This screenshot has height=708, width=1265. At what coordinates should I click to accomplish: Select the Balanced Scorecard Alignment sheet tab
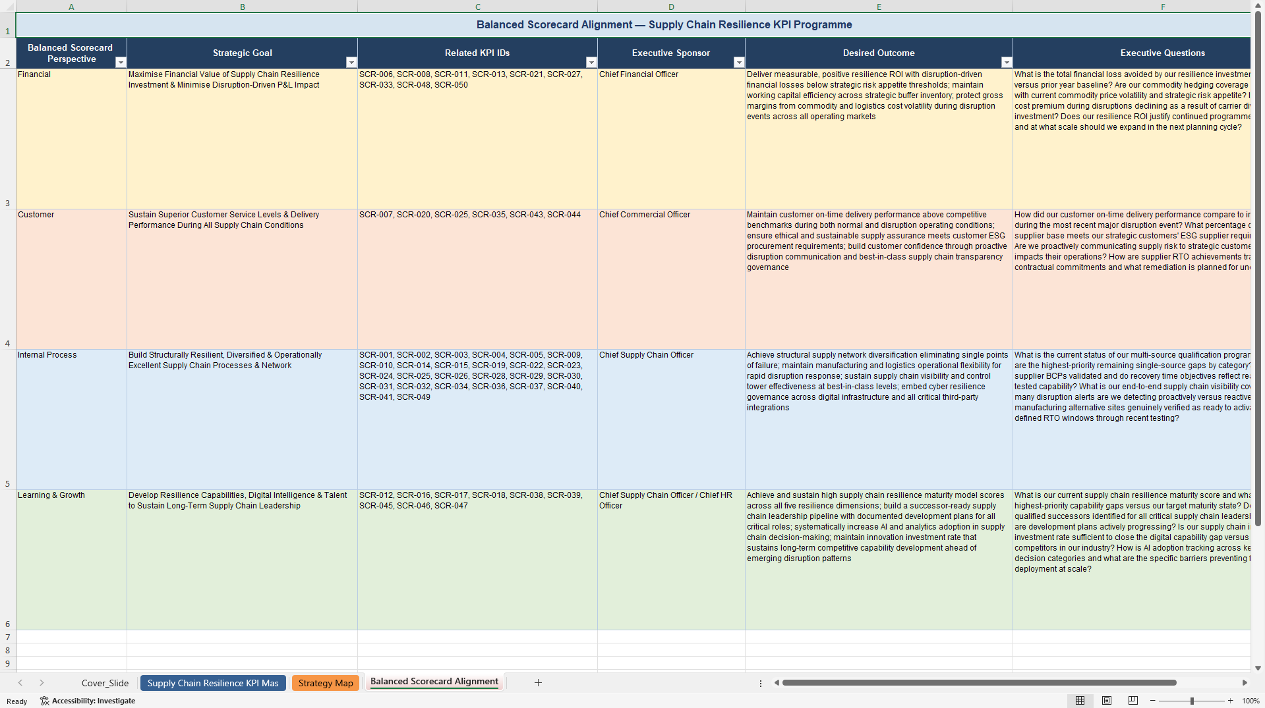434,682
